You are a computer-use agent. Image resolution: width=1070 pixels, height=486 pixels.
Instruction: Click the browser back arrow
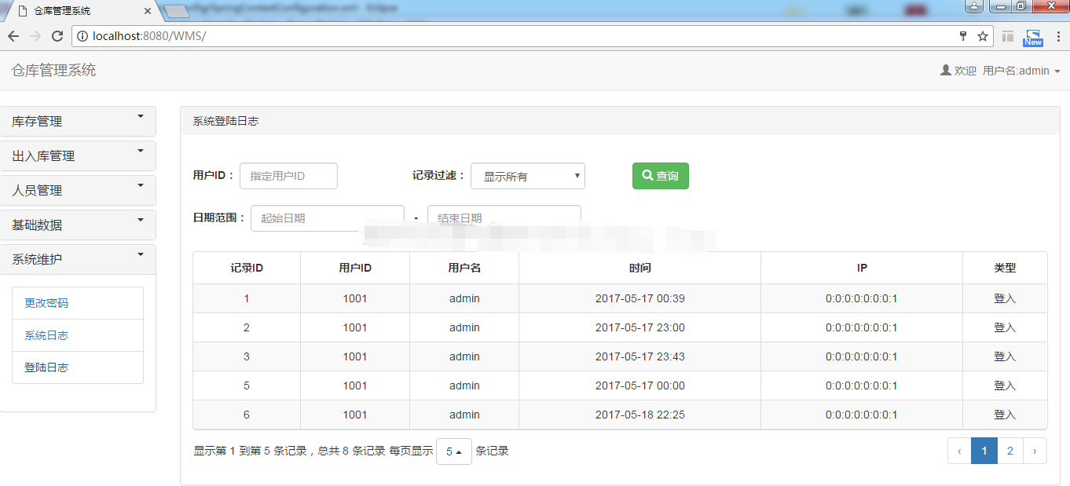click(x=13, y=36)
